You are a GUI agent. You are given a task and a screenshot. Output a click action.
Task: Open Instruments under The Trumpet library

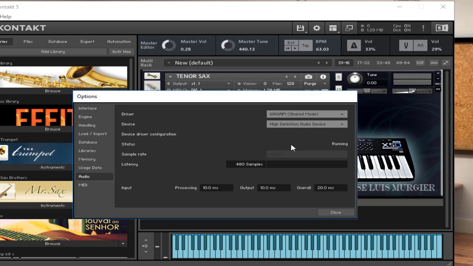[52, 167]
